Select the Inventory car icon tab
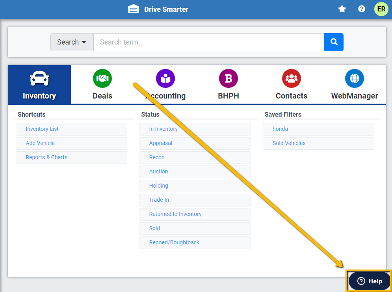The width and height of the screenshot is (392, 292). (39, 85)
